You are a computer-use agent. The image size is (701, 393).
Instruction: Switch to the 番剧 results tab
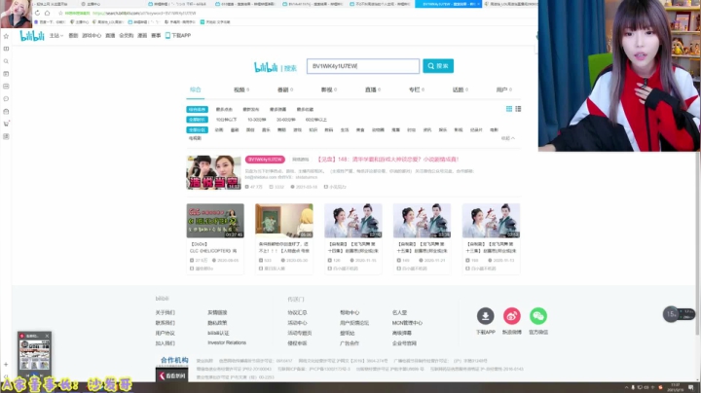pyautogui.click(x=285, y=89)
